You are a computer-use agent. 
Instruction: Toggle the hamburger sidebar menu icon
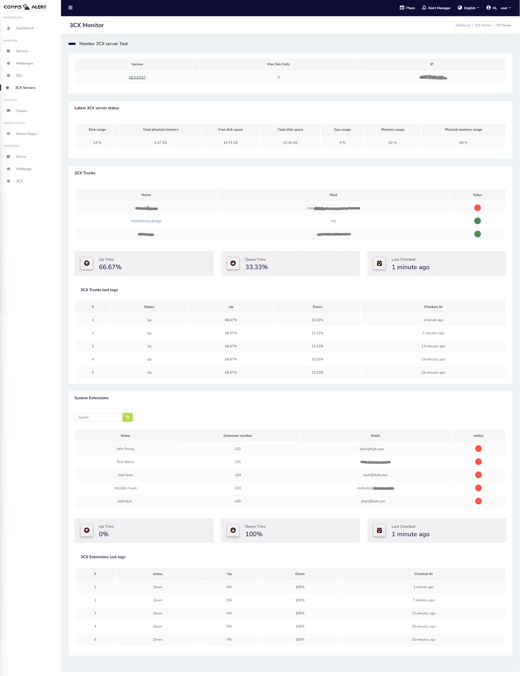tap(71, 7)
